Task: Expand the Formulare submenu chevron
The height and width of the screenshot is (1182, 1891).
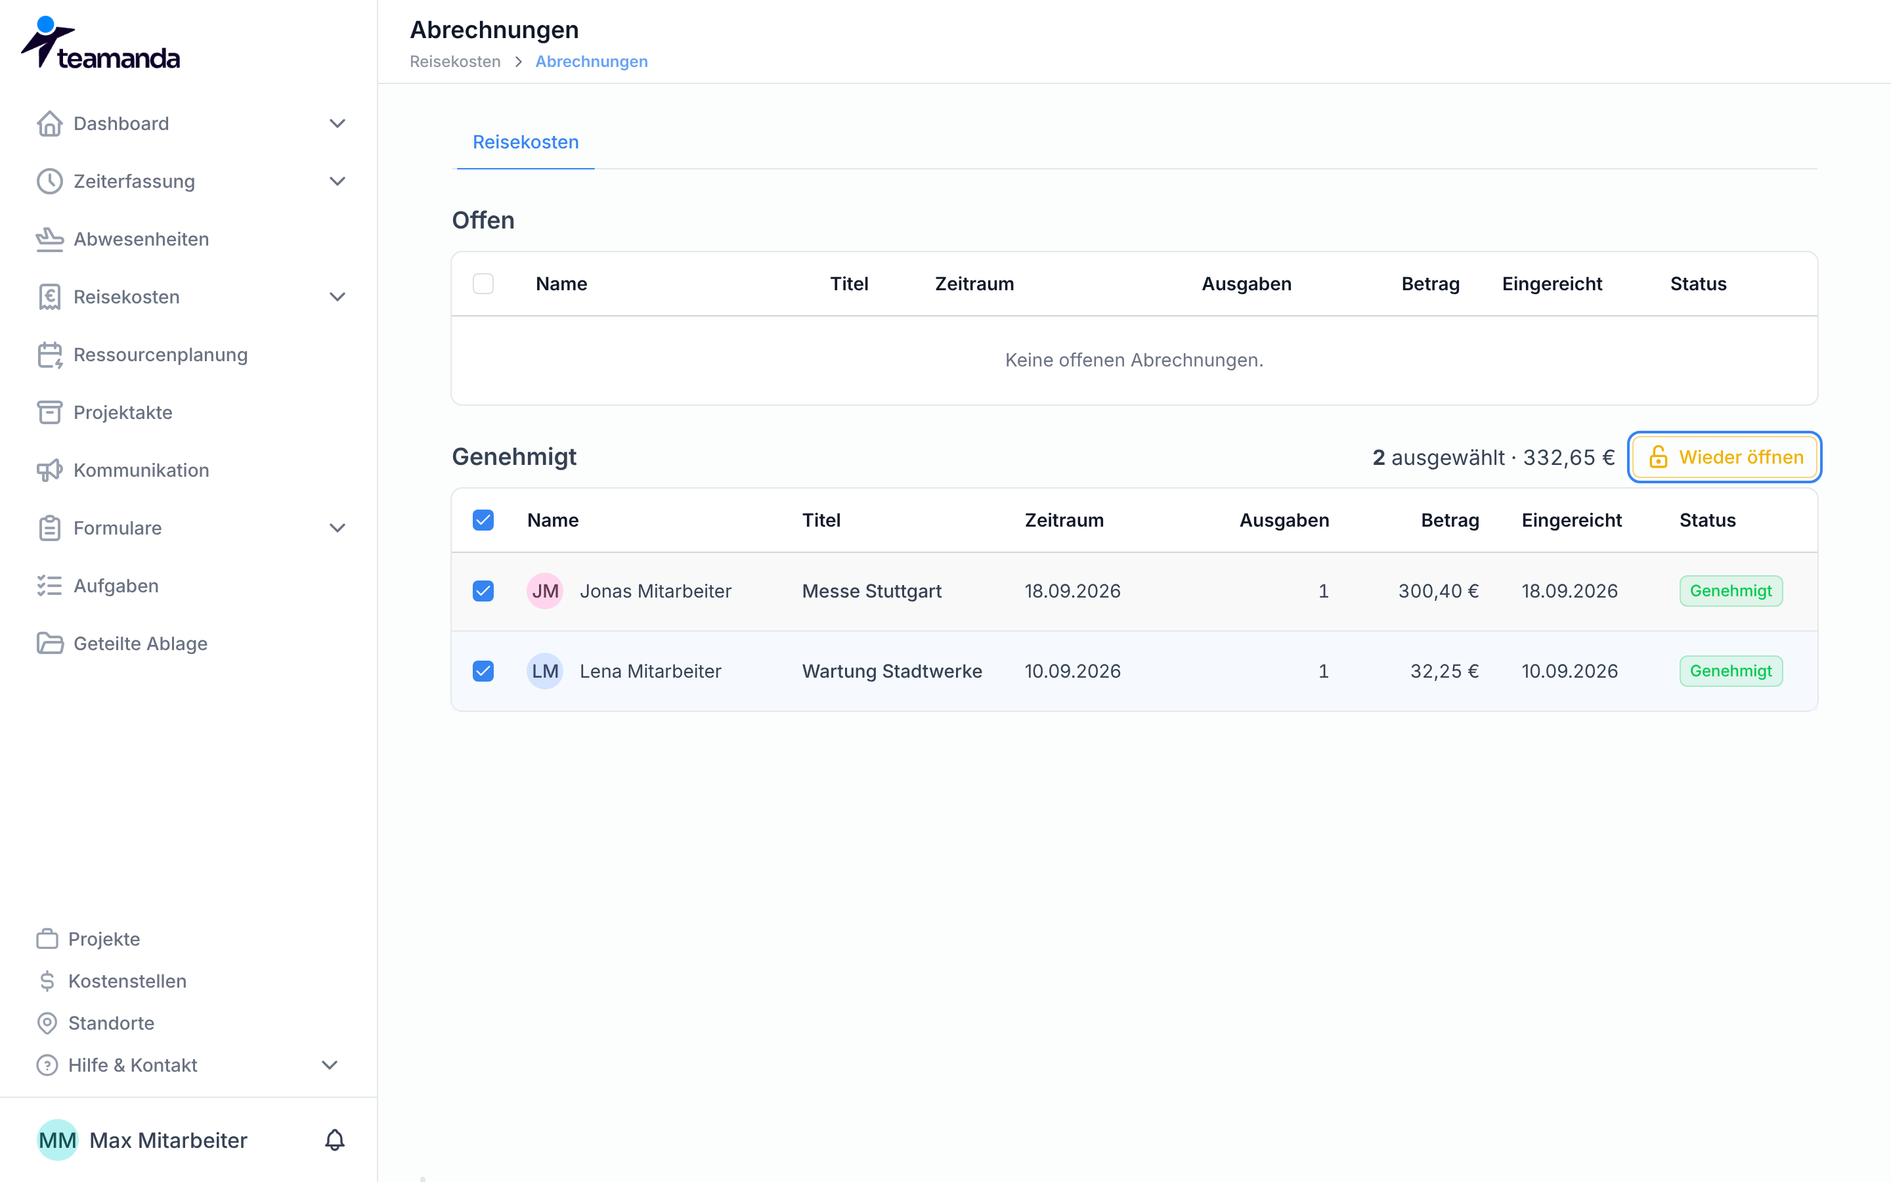Action: 337,529
